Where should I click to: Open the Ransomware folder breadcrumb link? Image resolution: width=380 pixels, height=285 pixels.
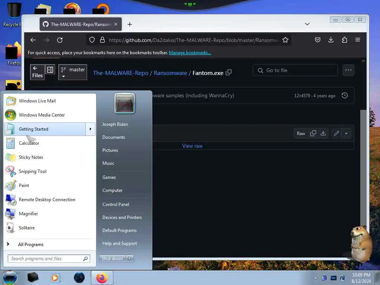click(x=170, y=73)
